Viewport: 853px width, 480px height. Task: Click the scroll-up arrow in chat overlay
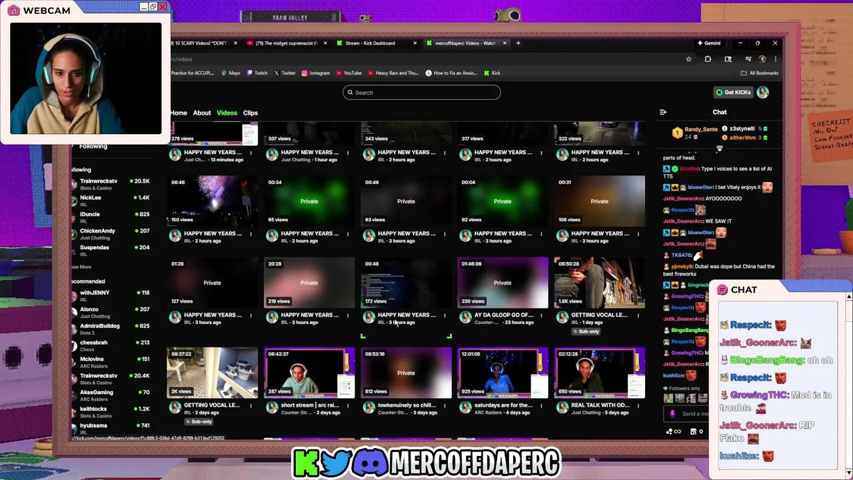click(848, 296)
